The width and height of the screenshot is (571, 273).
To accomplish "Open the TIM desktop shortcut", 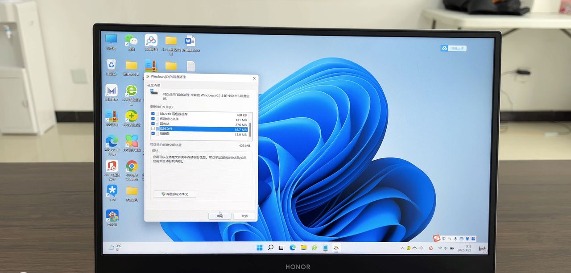I will point(112,191).
